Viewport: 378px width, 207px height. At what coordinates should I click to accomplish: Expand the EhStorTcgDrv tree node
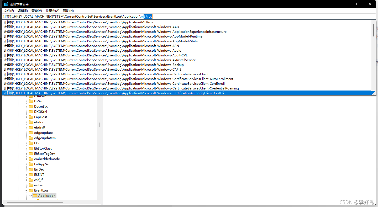26,154
